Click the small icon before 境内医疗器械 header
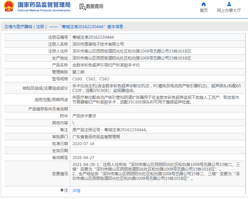 tap(6, 27)
